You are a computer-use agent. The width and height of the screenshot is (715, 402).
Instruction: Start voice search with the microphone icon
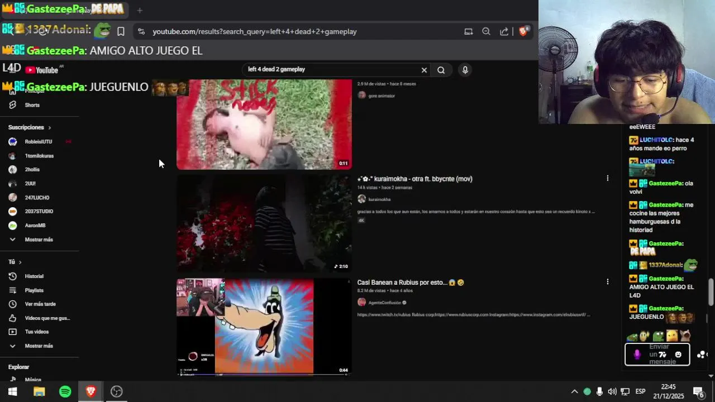pyautogui.click(x=465, y=70)
